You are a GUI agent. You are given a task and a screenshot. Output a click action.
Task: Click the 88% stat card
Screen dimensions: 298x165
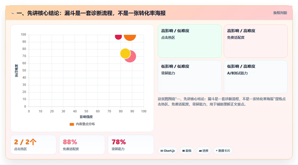click(x=82, y=145)
